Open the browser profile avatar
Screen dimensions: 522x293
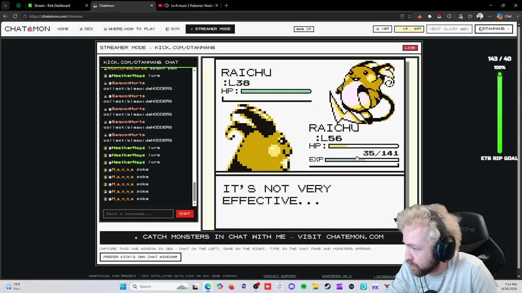tap(480, 16)
